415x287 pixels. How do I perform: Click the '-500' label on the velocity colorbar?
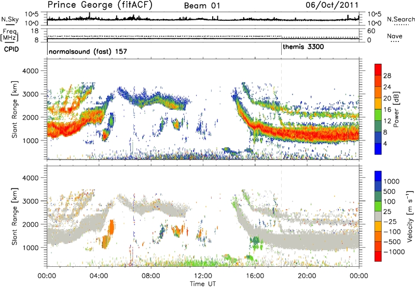click(392, 241)
